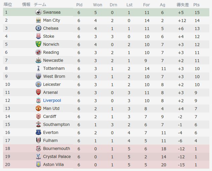This screenshot has height=171, width=212.
Task: Click the Crystal Palace club badge
Action: click(38, 157)
